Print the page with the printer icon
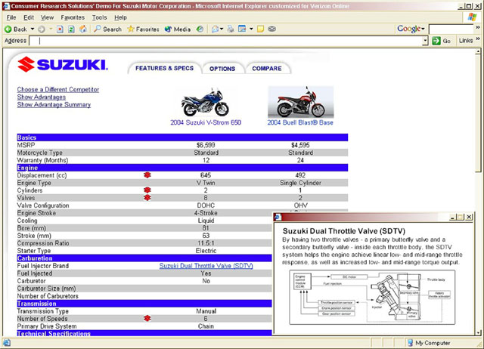This screenshot has width=484, height=349. click(231, 29)
